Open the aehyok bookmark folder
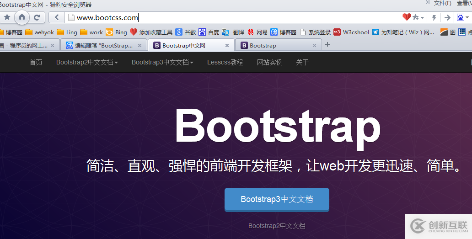The image size is (472, 239). [x=40, y=32]
